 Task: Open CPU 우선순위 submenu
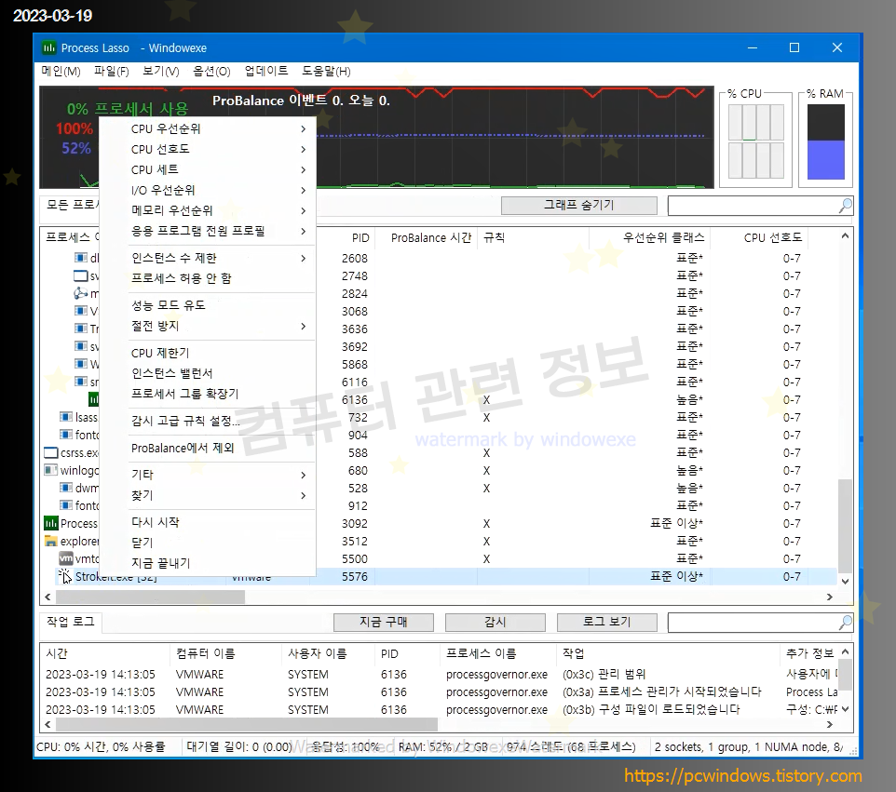tap(208, 129)
